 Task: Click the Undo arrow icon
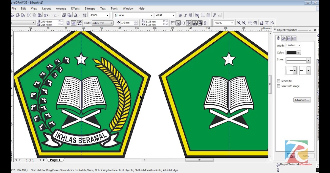point(46,15)
